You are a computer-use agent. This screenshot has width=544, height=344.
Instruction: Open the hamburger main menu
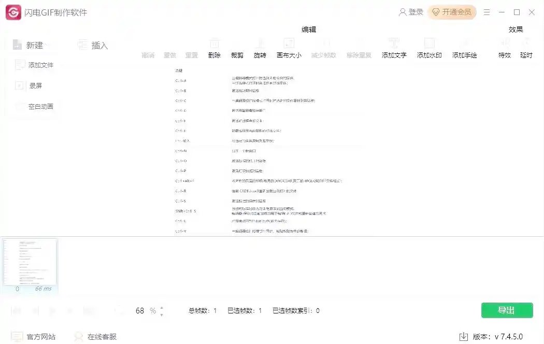pyautogui.click(x=486, y=12)
